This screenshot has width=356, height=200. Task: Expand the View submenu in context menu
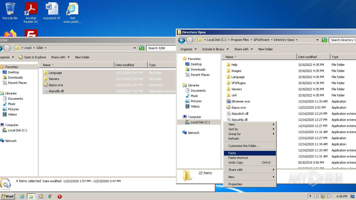[x=250, y=124]
